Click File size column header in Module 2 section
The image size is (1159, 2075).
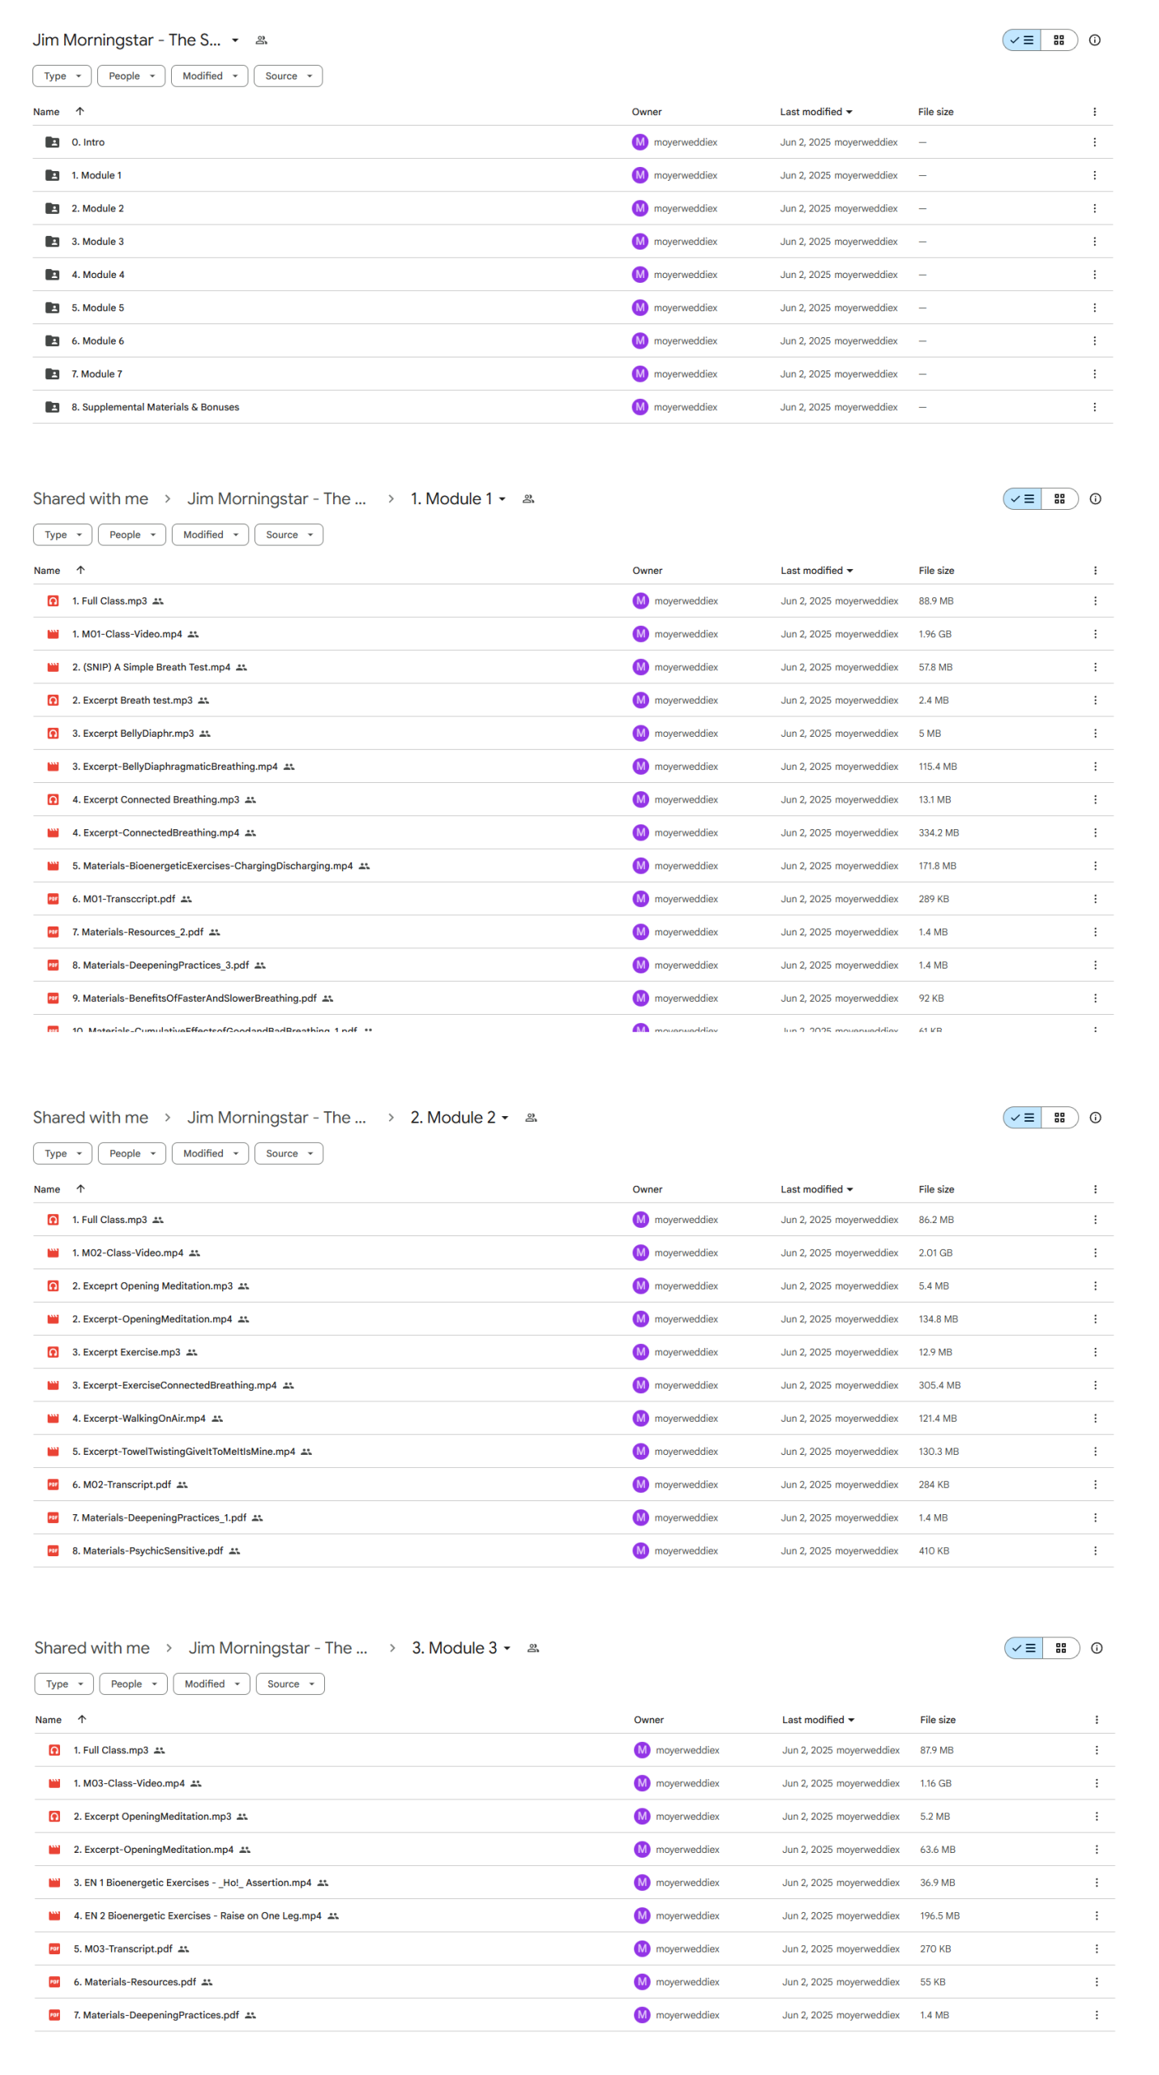(x=936, y=1189)
